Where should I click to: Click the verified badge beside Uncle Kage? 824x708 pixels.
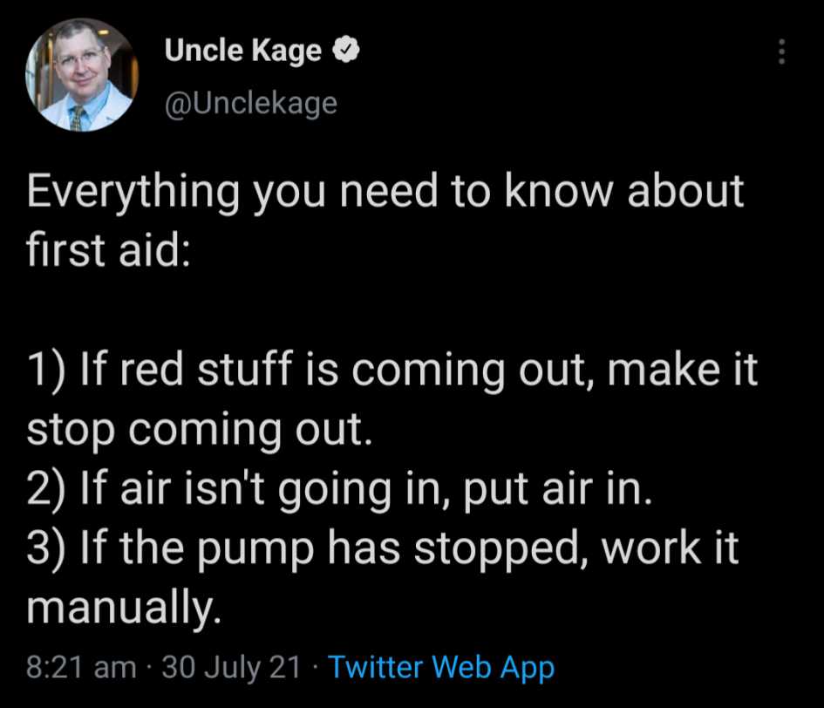click(346, 50)
